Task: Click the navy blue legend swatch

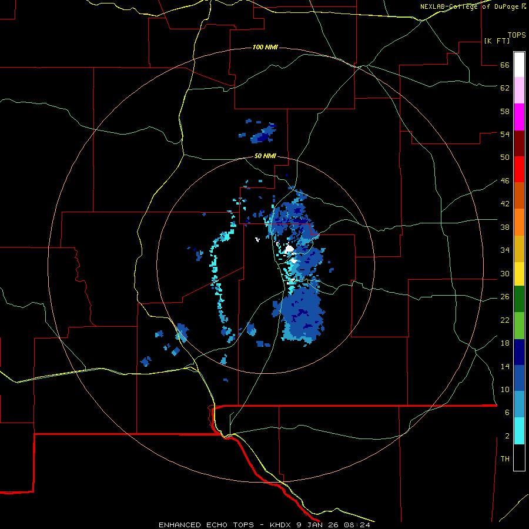Action: coord(519,352)
